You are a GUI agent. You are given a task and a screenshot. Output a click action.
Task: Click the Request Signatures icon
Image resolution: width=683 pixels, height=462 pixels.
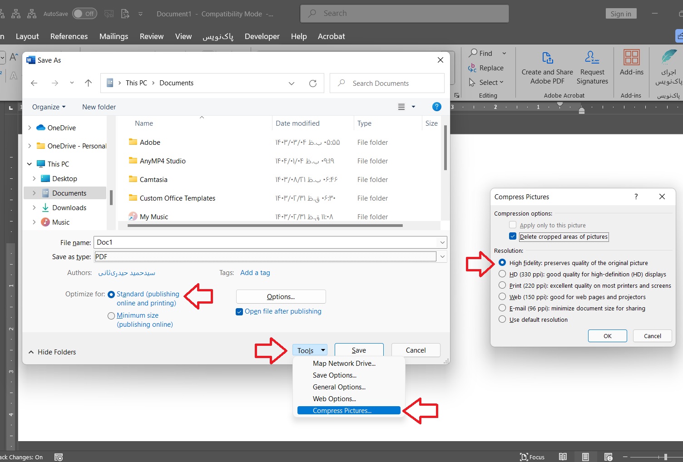tap(592, 58)
